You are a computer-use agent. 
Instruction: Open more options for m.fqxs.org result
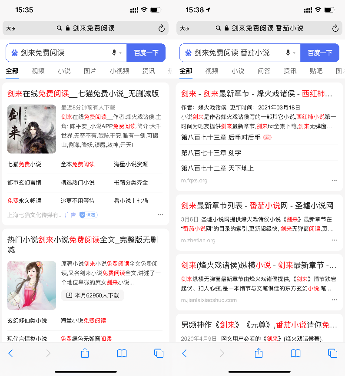334,180
